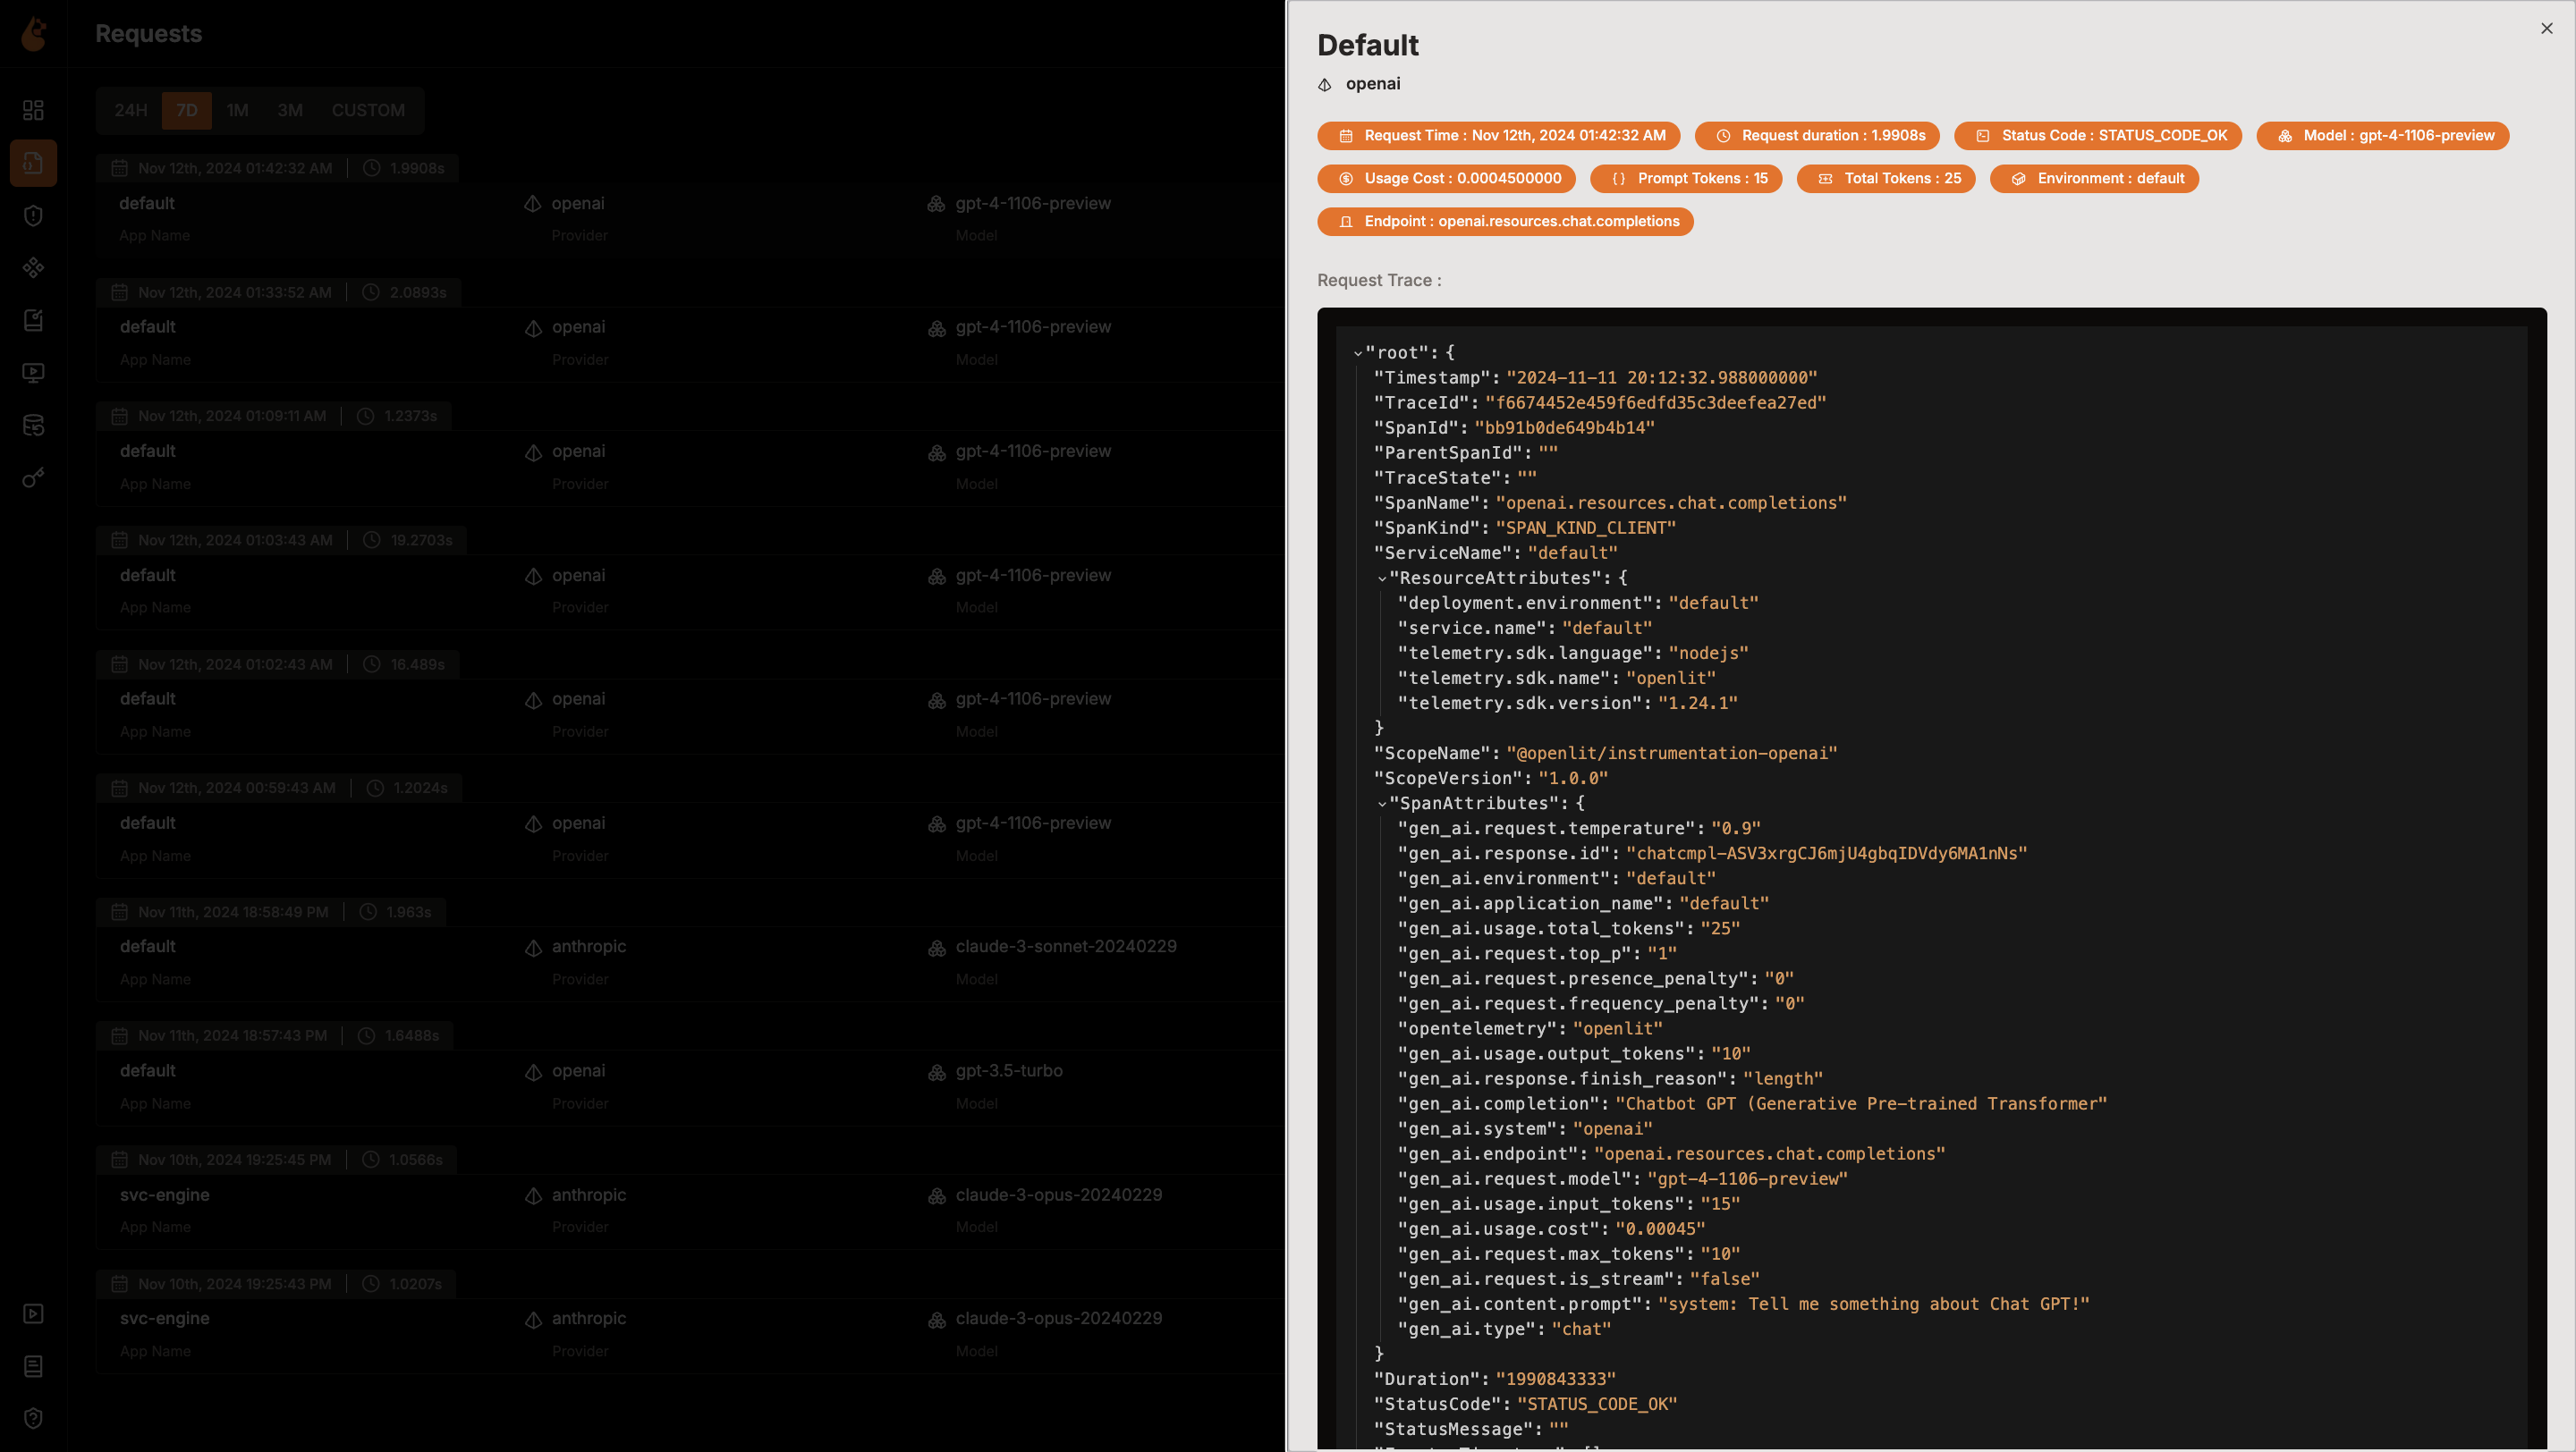Enable the 3M time range filter
Screen dimensions: 2576x1452
click(288, 108)
